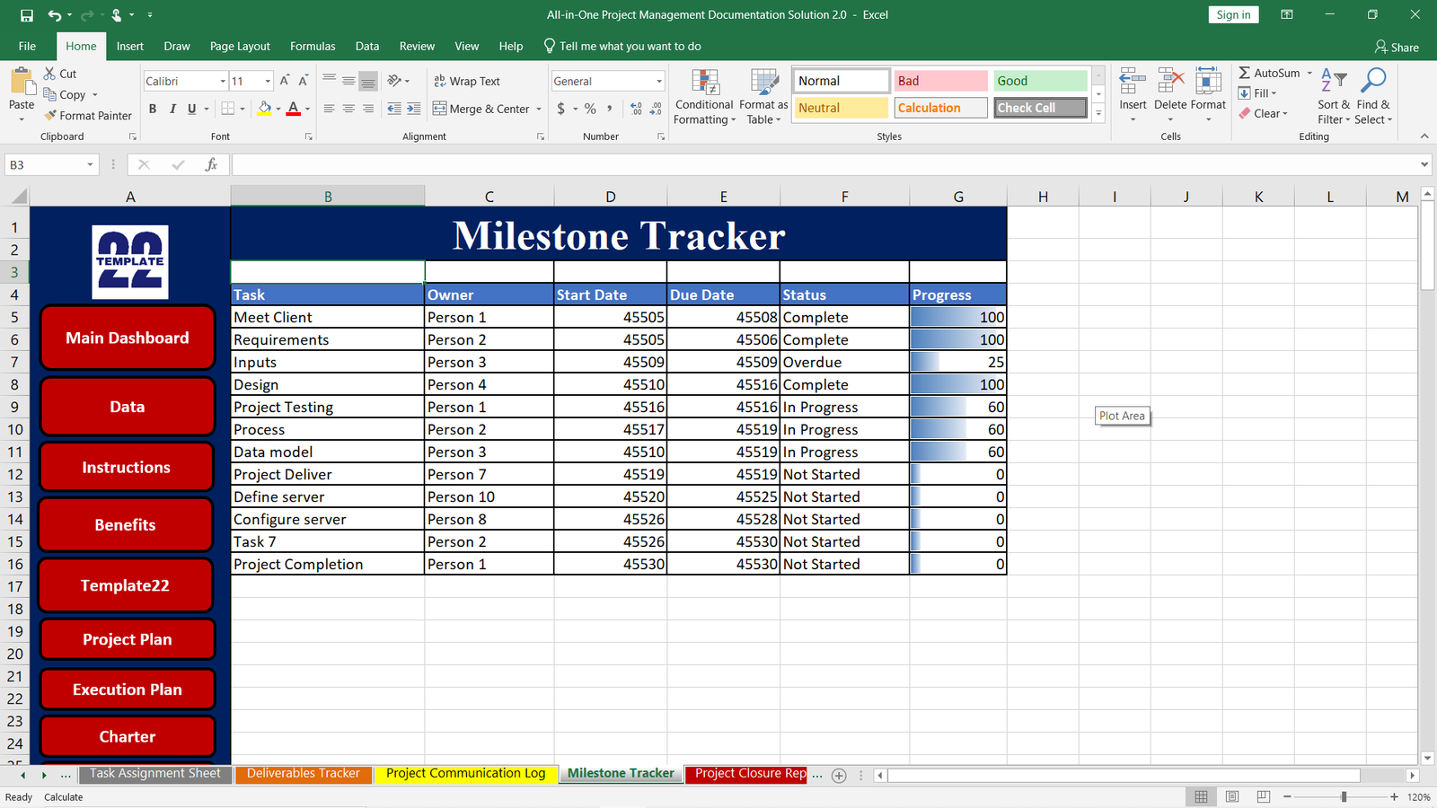This screenshot has height=808, width=1437.
Task: Click the Charter button
Action: tap(128, 736)
